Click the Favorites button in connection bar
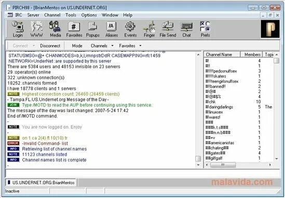Screen dimensions: 285x198 click(x=127, y=46)
